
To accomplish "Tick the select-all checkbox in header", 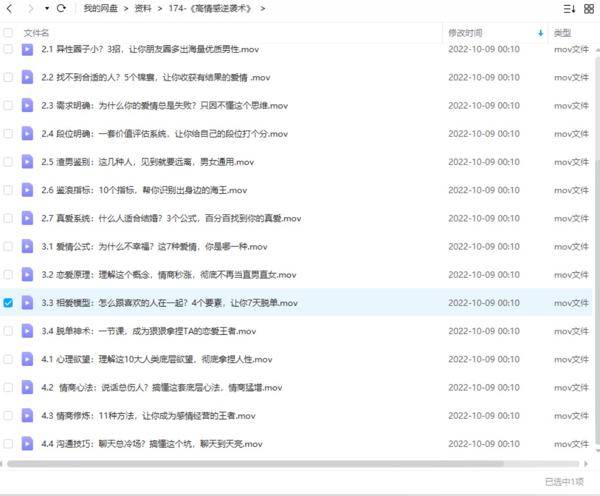I will (8, 33).
